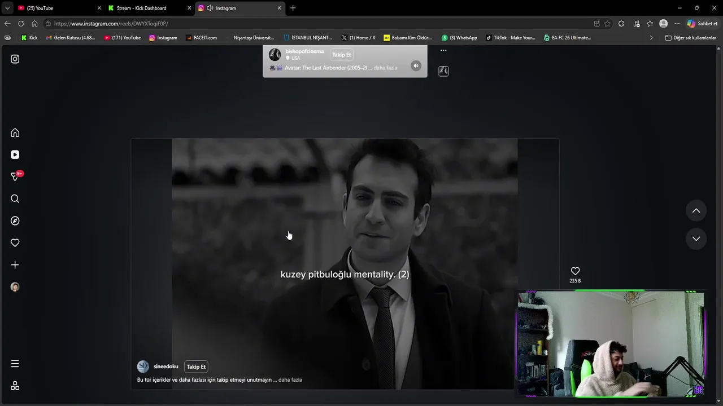
Task: Open (171) YouTube bookmark
Action: click(x=123, y=38)
